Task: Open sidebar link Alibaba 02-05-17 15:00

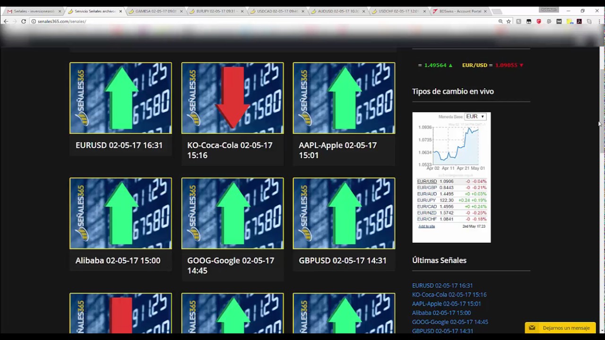Action: [441, 313]
